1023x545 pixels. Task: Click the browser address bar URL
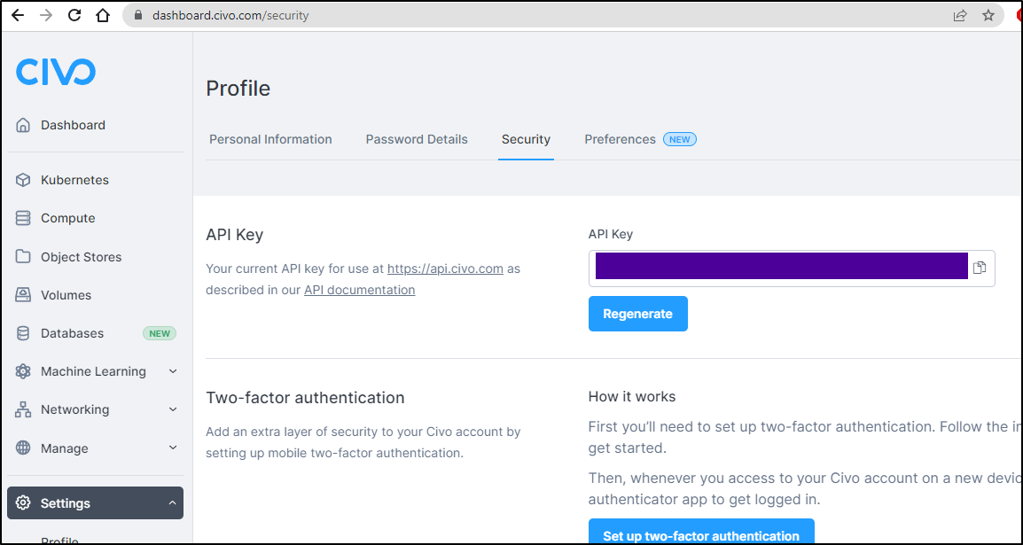click(230, 16)
